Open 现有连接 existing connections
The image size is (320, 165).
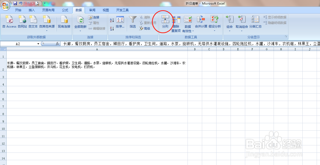pyautogui.click(x=64, y=22)
